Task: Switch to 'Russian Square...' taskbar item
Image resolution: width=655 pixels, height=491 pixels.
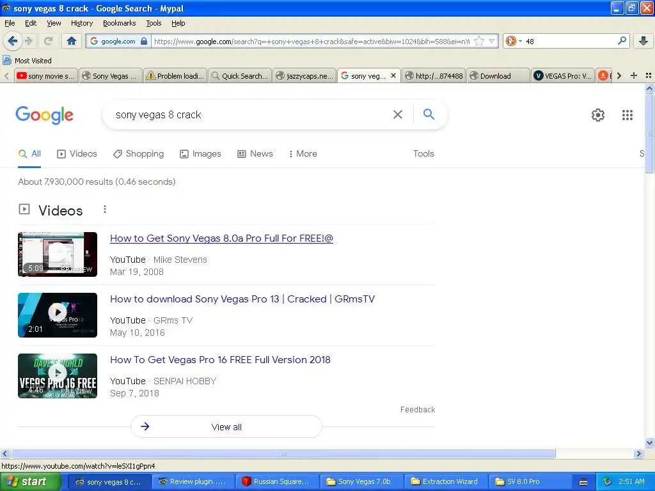Action: [277, 482]
